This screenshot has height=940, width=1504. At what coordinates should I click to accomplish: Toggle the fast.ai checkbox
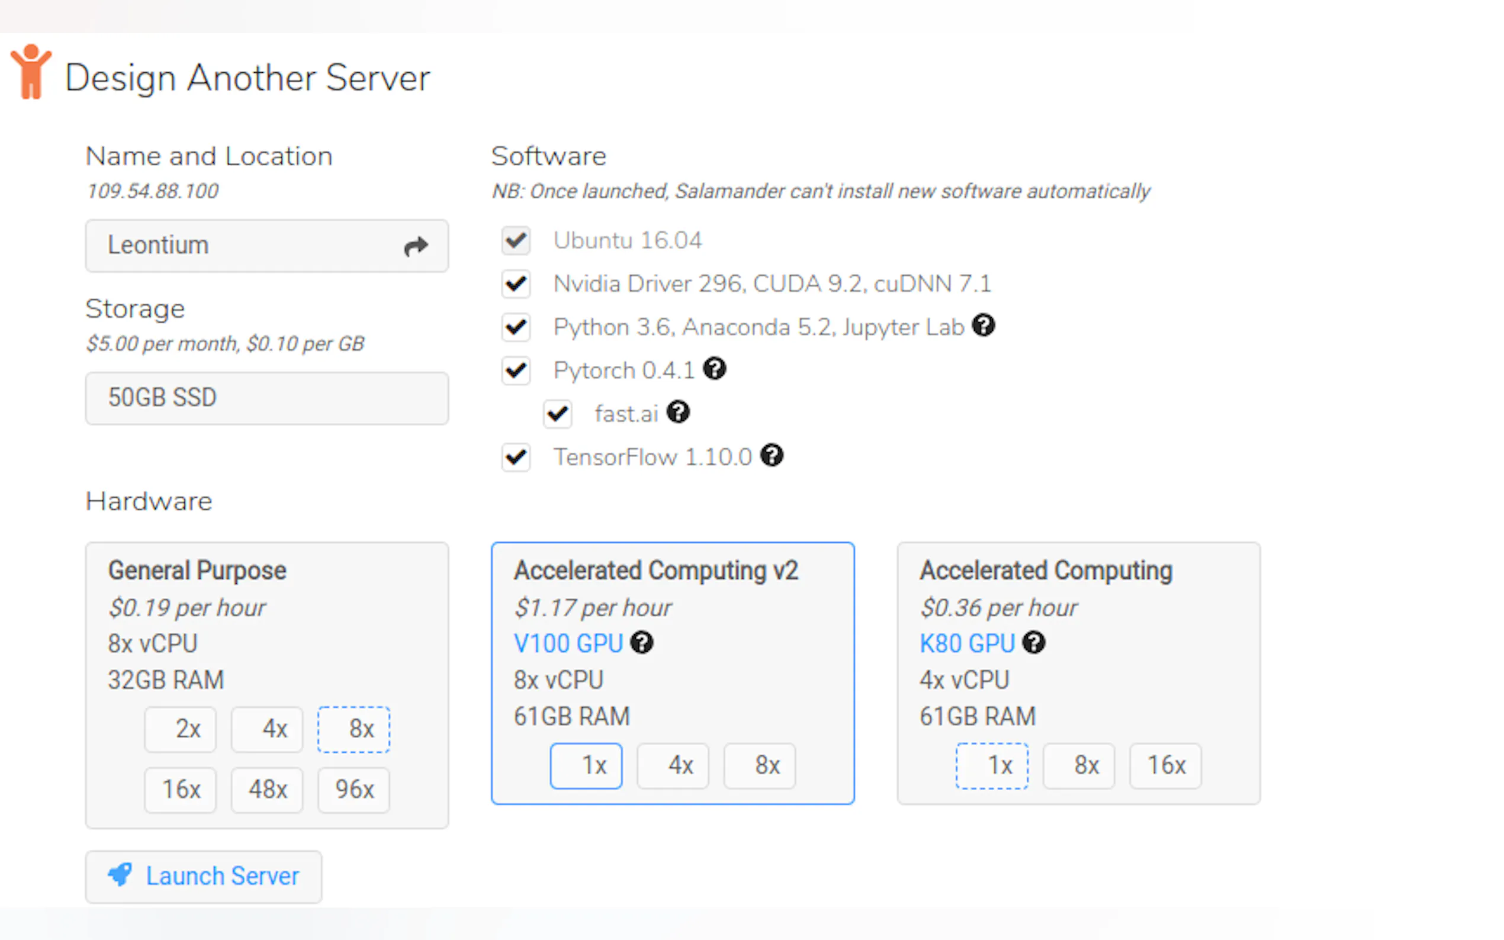557,413
